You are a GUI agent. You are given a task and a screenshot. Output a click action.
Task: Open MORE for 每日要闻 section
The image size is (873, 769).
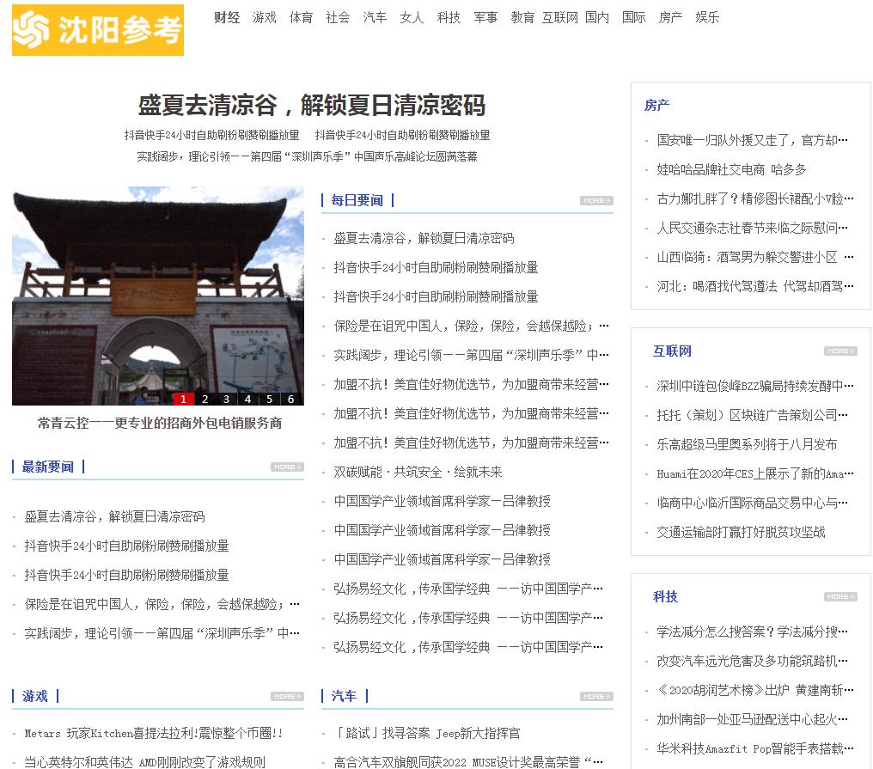(x=596, y=200)
